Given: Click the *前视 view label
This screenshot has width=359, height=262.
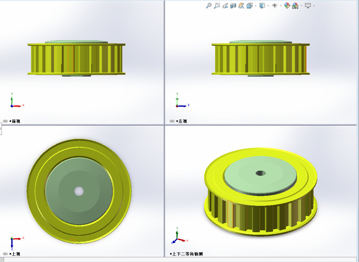Looking at the screenshot, I should point(15,121).
